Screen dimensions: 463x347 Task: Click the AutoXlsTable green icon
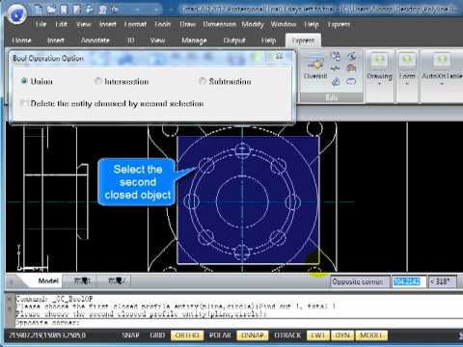pos(442,60)
